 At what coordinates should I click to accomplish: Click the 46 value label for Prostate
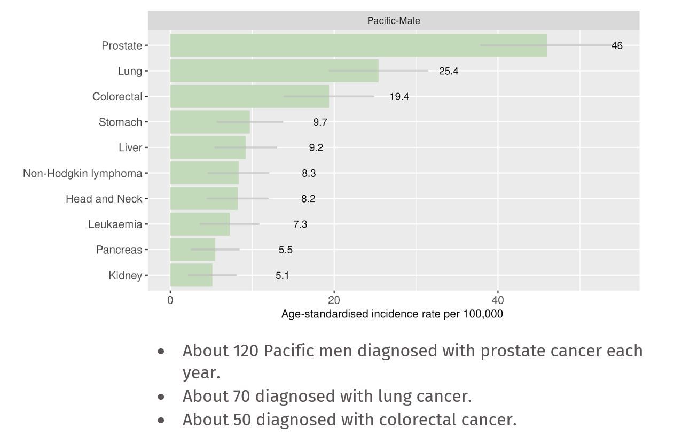617,46
